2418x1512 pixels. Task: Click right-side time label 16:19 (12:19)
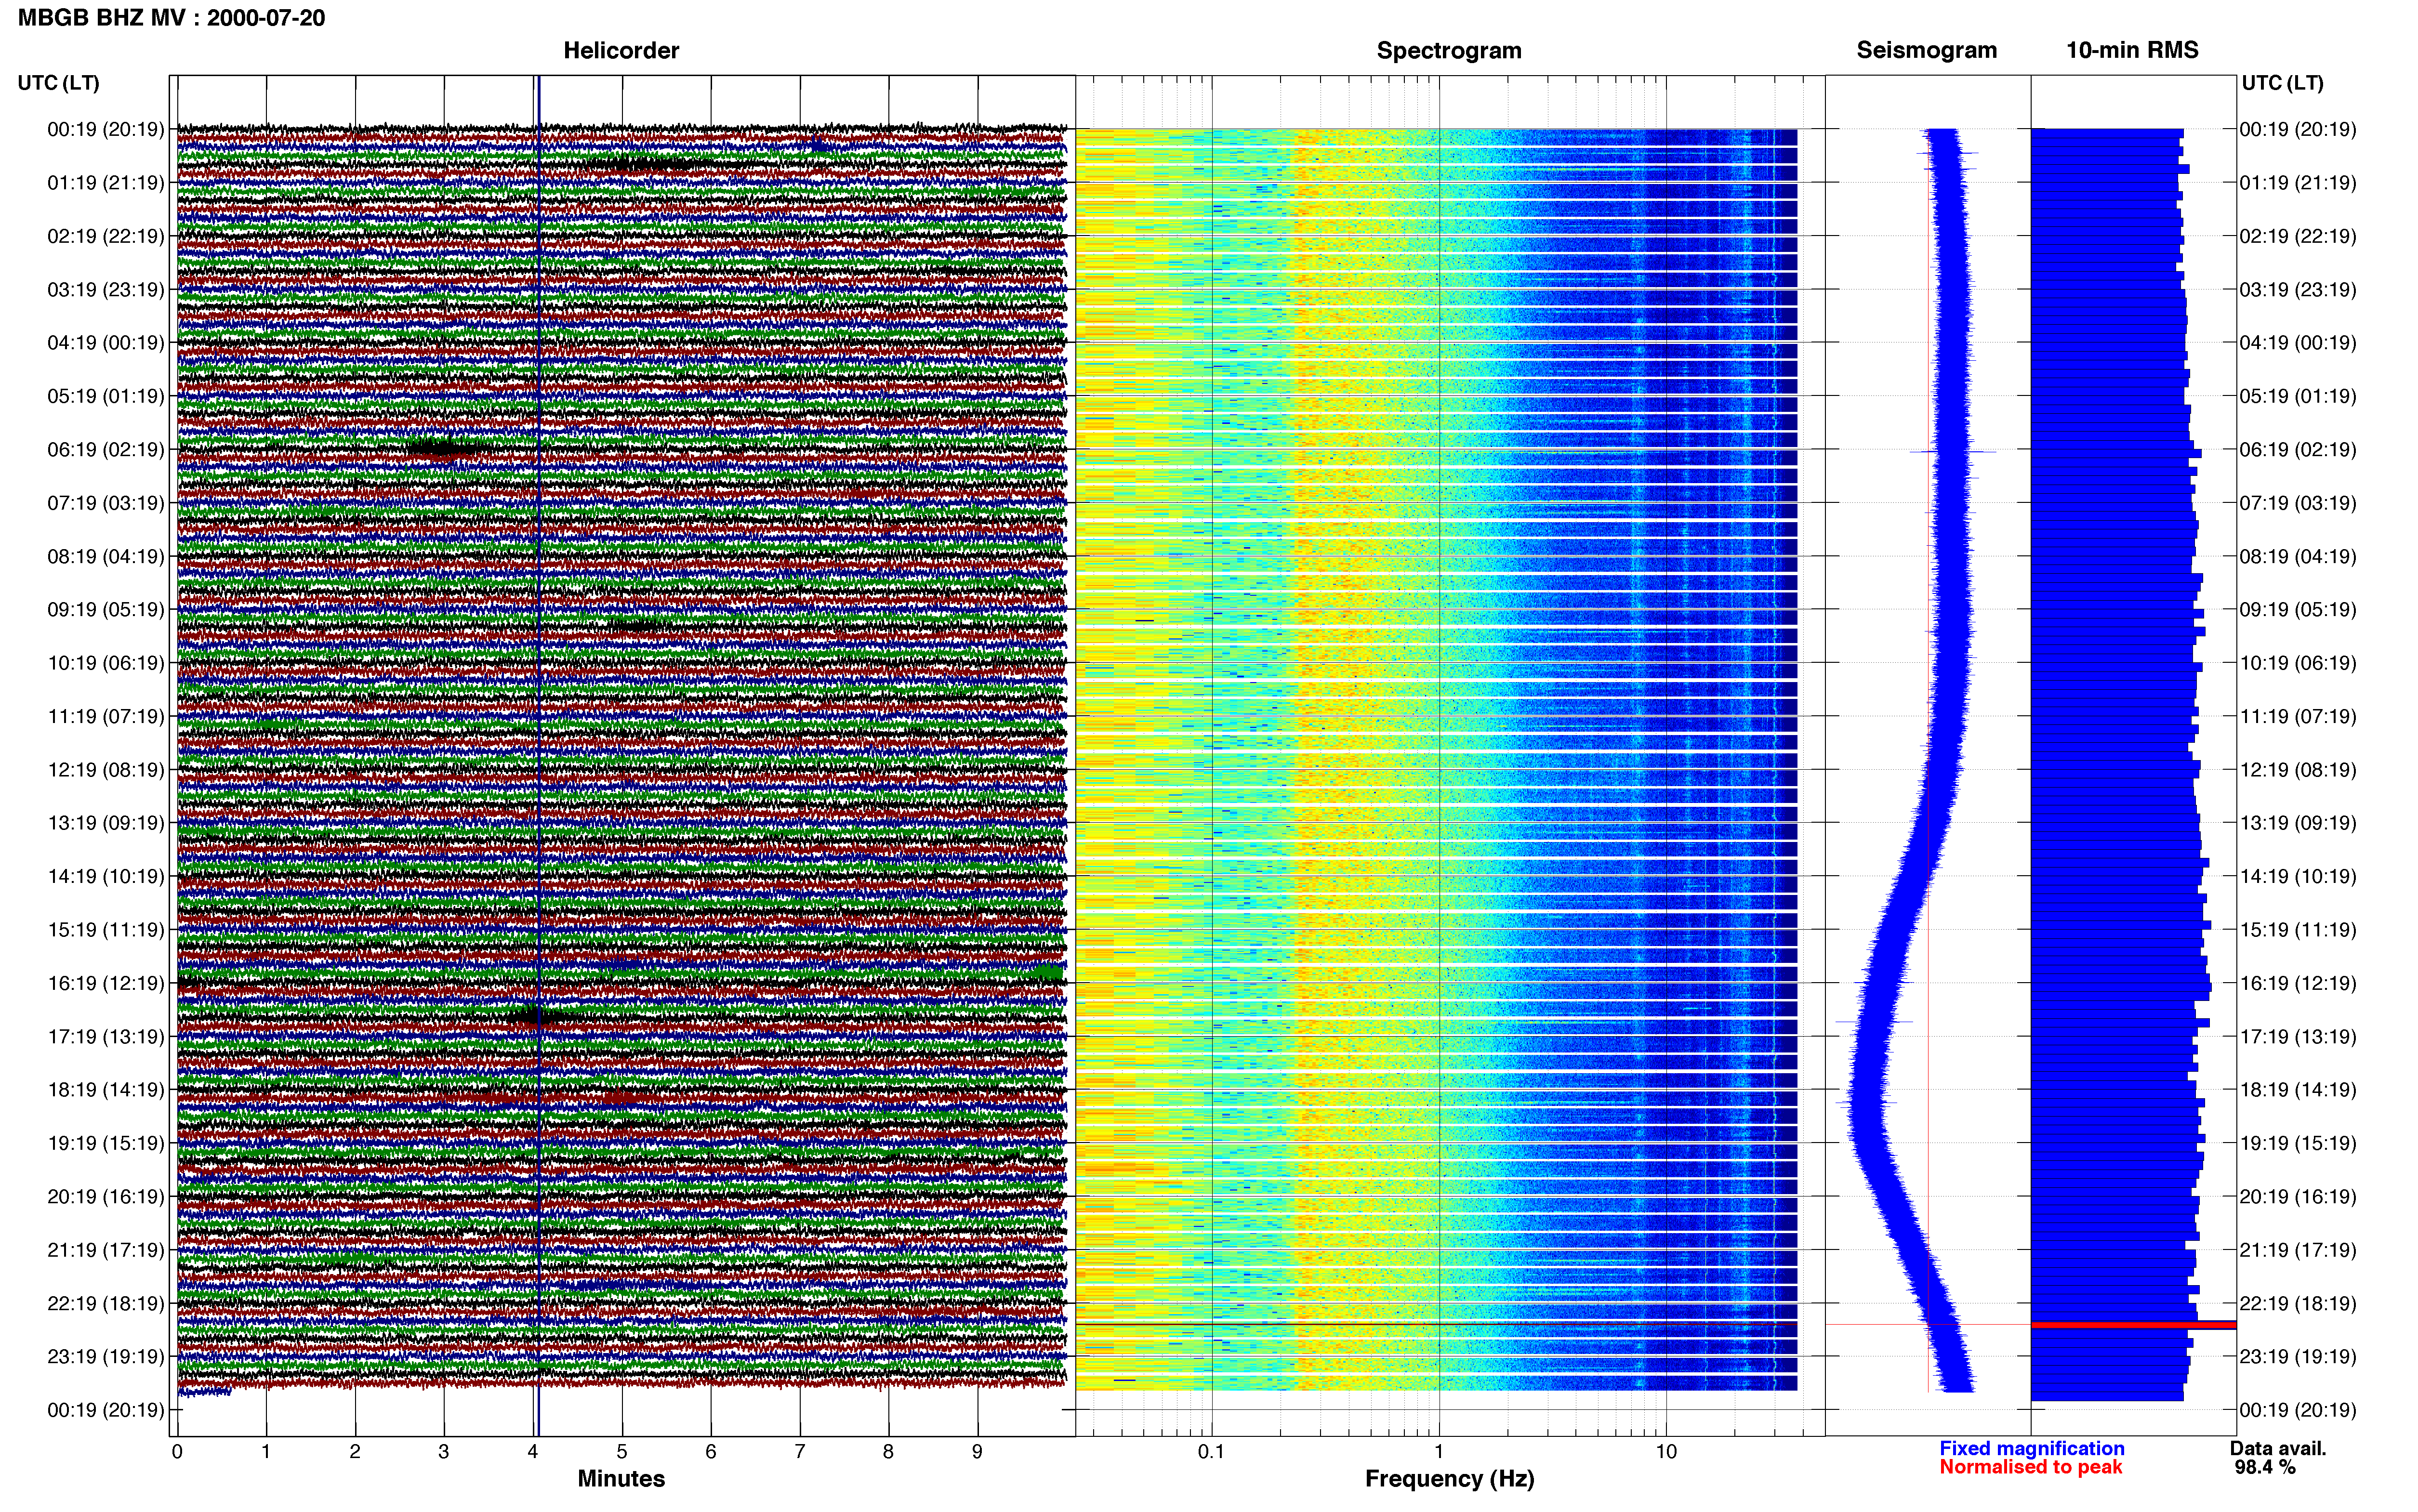tap(2298, 983)
